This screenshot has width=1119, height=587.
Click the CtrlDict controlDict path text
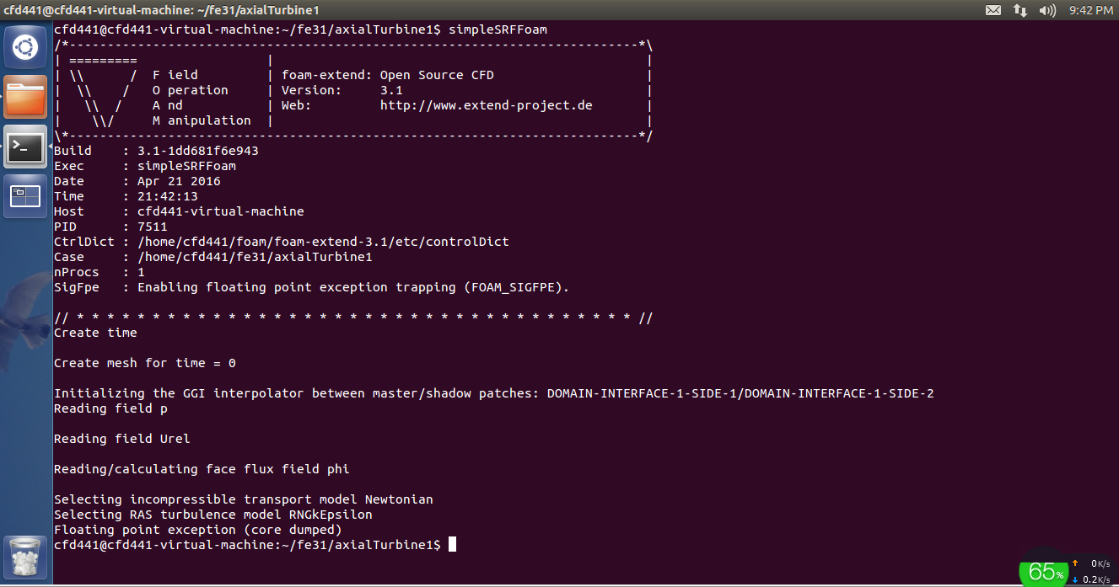[x=323, y=242]
